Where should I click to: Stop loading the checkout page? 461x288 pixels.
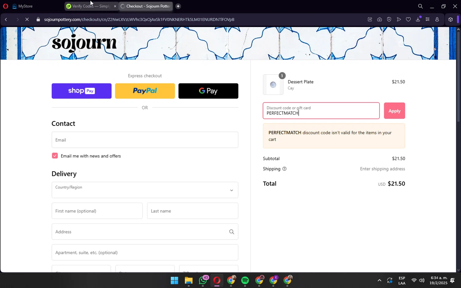(27, 19)
